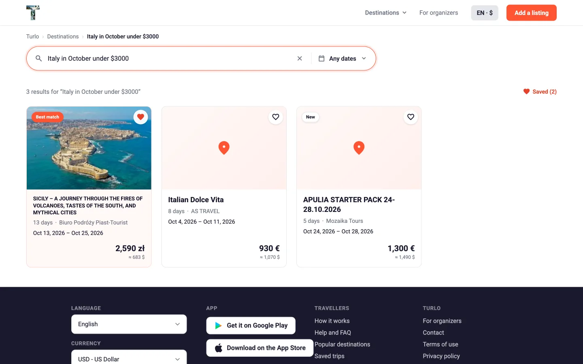Viewport: 583px width, 364px height.
Task: Clear the search query with the X icon
Action: [300, 58]
